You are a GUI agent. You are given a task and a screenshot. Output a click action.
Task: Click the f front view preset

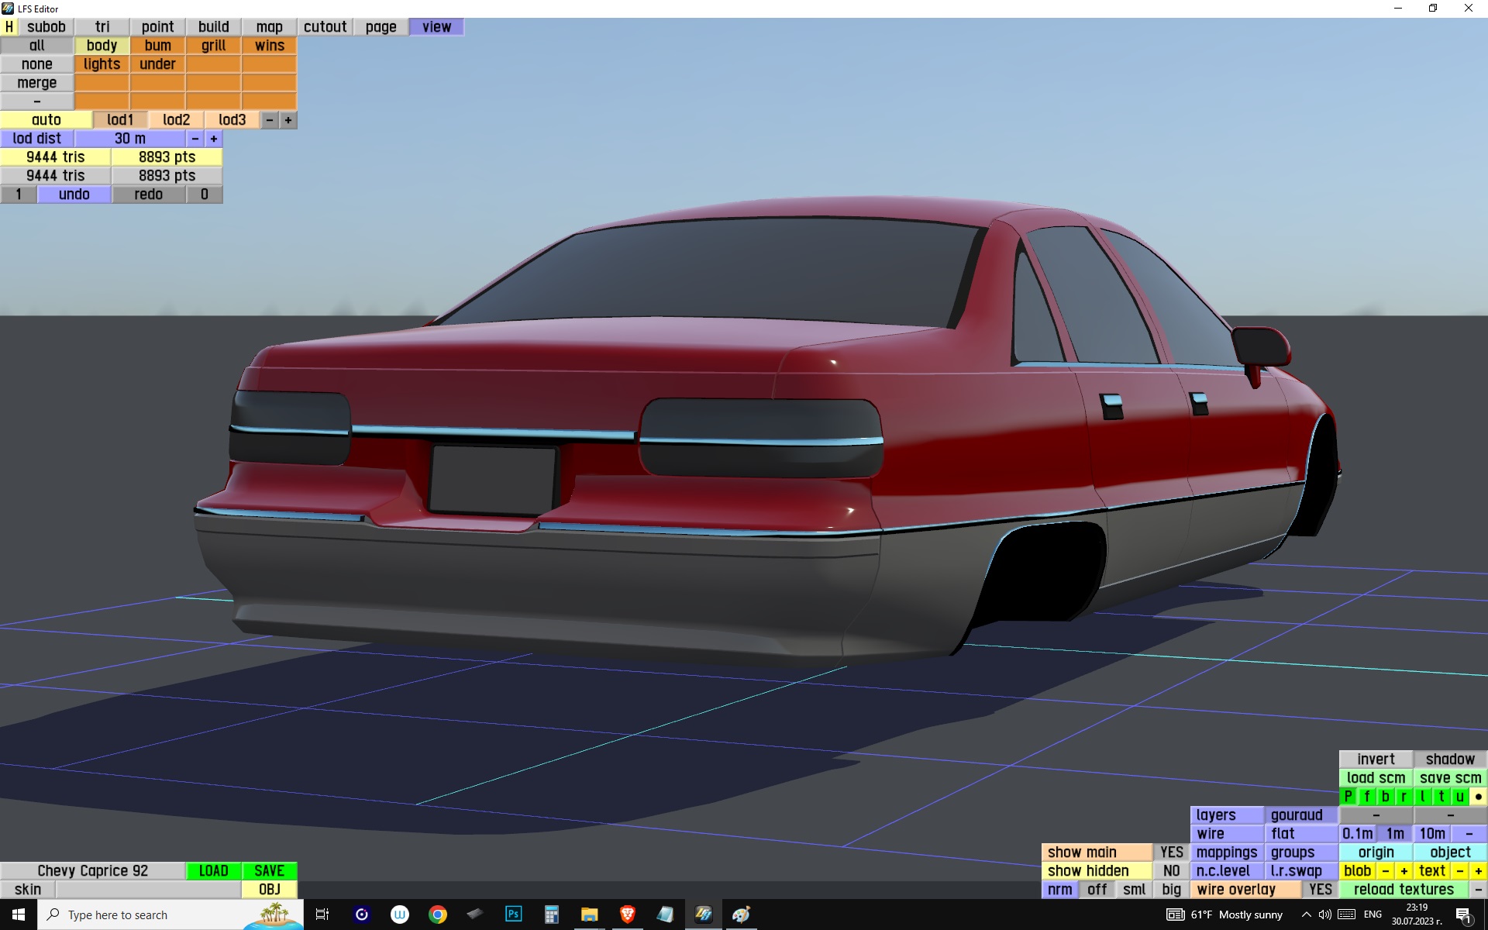[x=1366, y=797]
